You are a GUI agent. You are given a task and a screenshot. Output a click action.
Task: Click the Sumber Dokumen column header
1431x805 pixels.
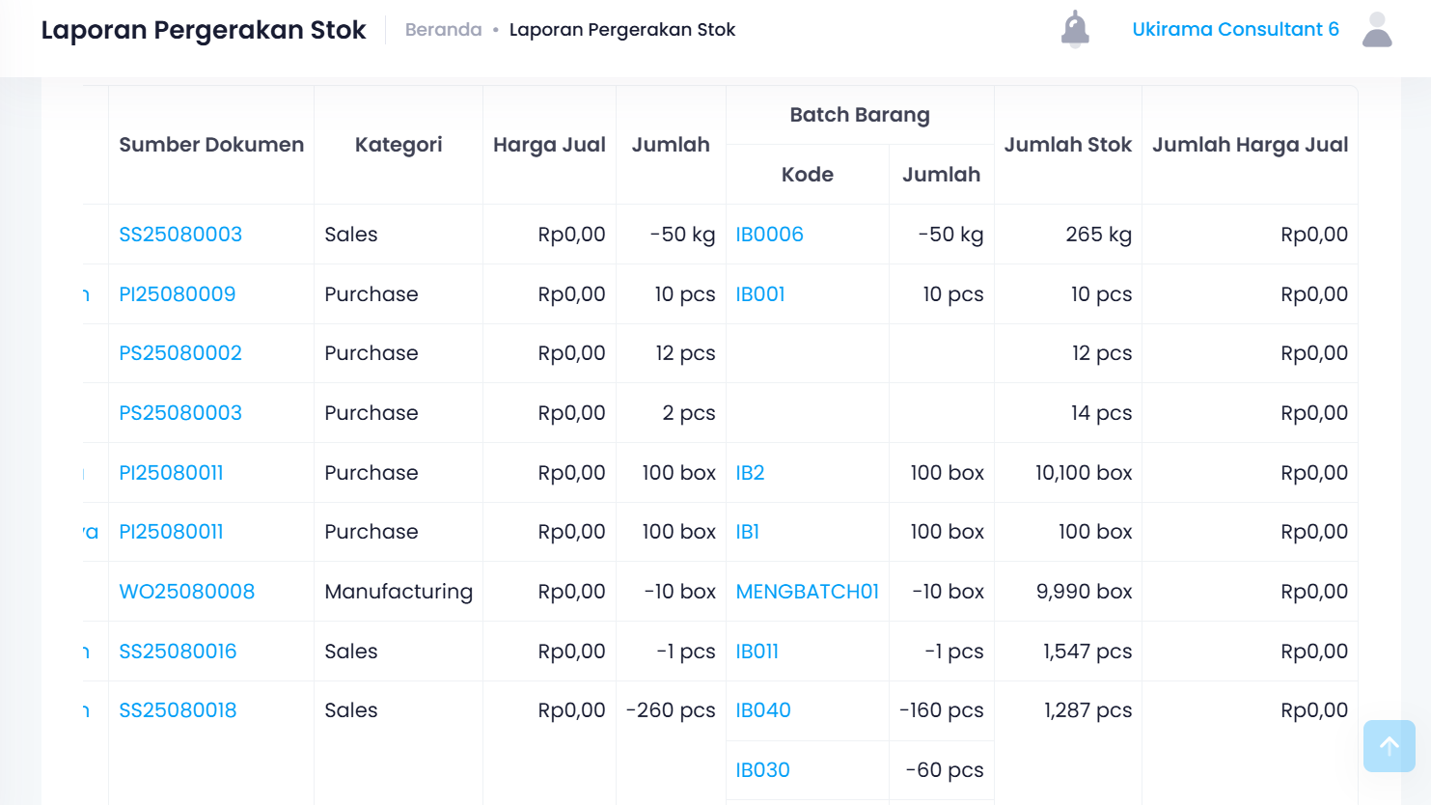point(211,145)
